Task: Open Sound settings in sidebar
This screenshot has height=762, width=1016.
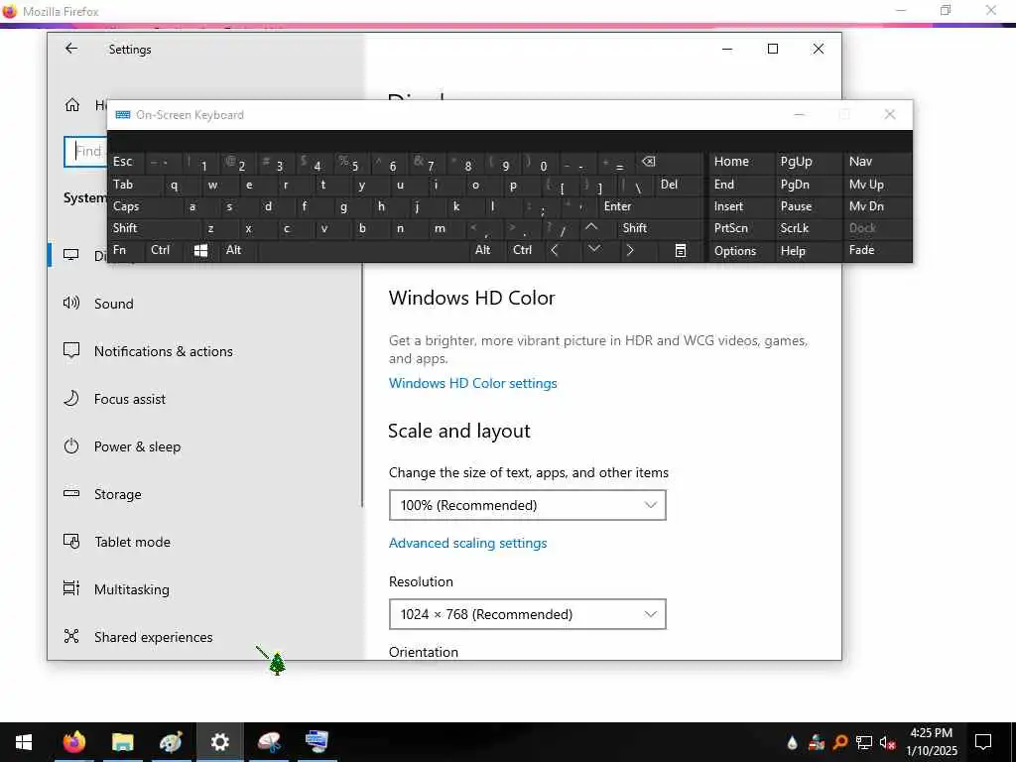Action: coord(113,304)
